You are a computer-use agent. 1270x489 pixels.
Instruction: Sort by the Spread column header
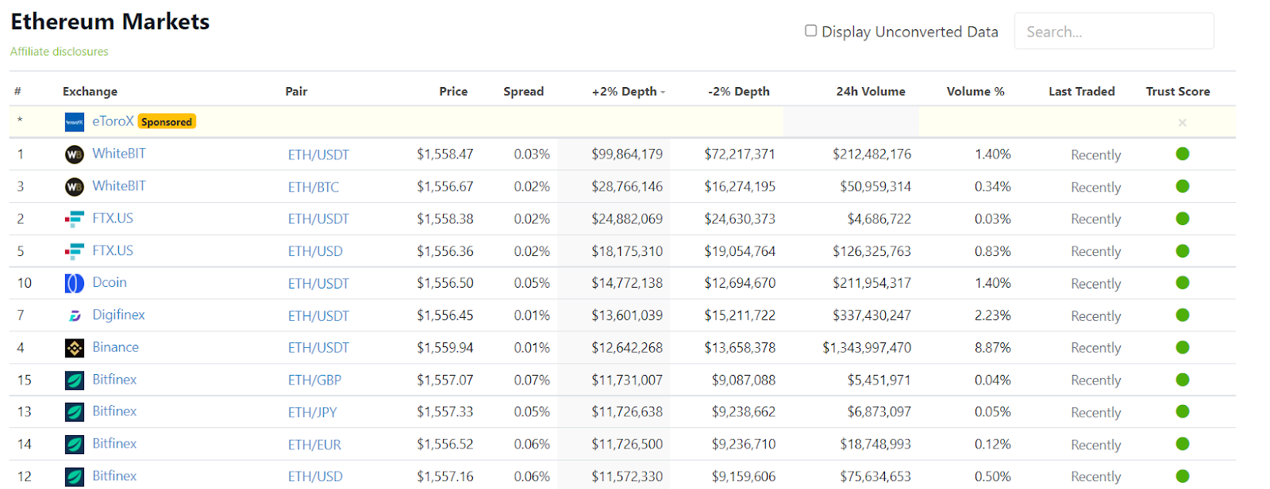524,91
